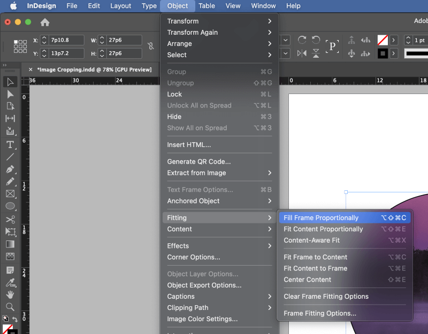Screen dimensions: 428x334
Task: Open the Layout menu
Action: tap(121, 6)
